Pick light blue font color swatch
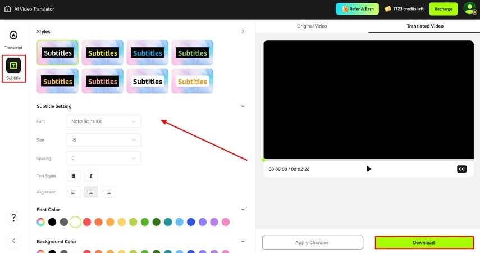This screenshot has width=480, height=253. [x=180, y=222]
